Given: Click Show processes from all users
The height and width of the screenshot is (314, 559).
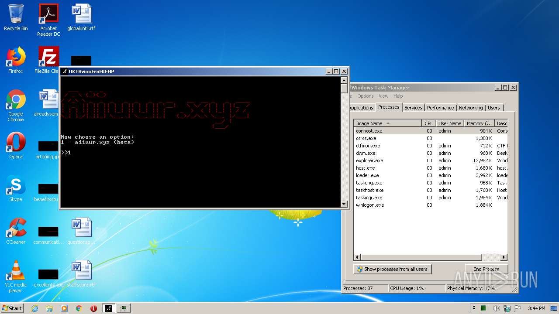Looking at the screenshot, I should point(392,269).
